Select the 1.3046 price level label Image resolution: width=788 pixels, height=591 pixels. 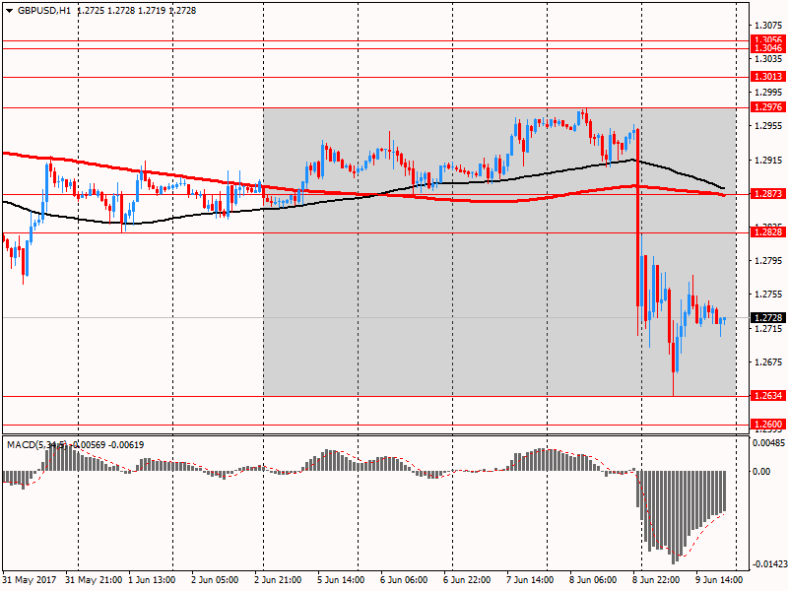click(768, 48)
